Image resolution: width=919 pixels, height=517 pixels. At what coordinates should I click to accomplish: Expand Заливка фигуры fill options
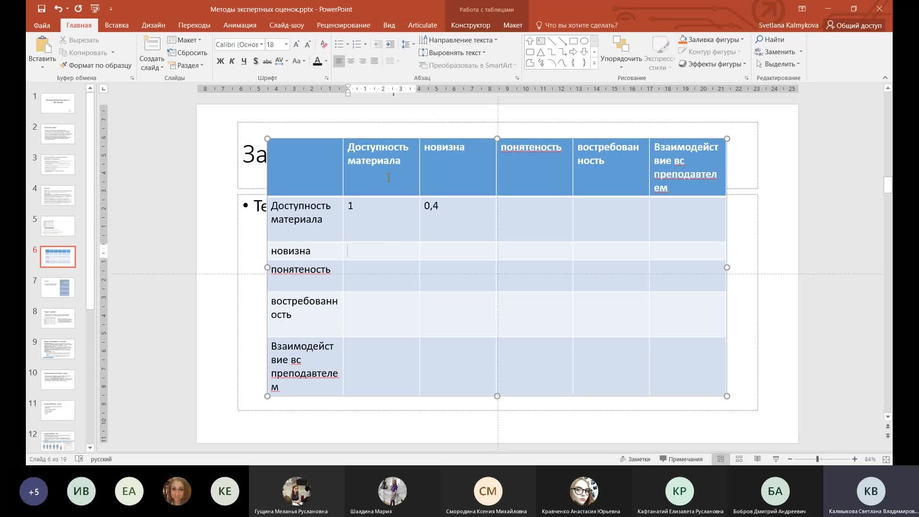[711, 40]
